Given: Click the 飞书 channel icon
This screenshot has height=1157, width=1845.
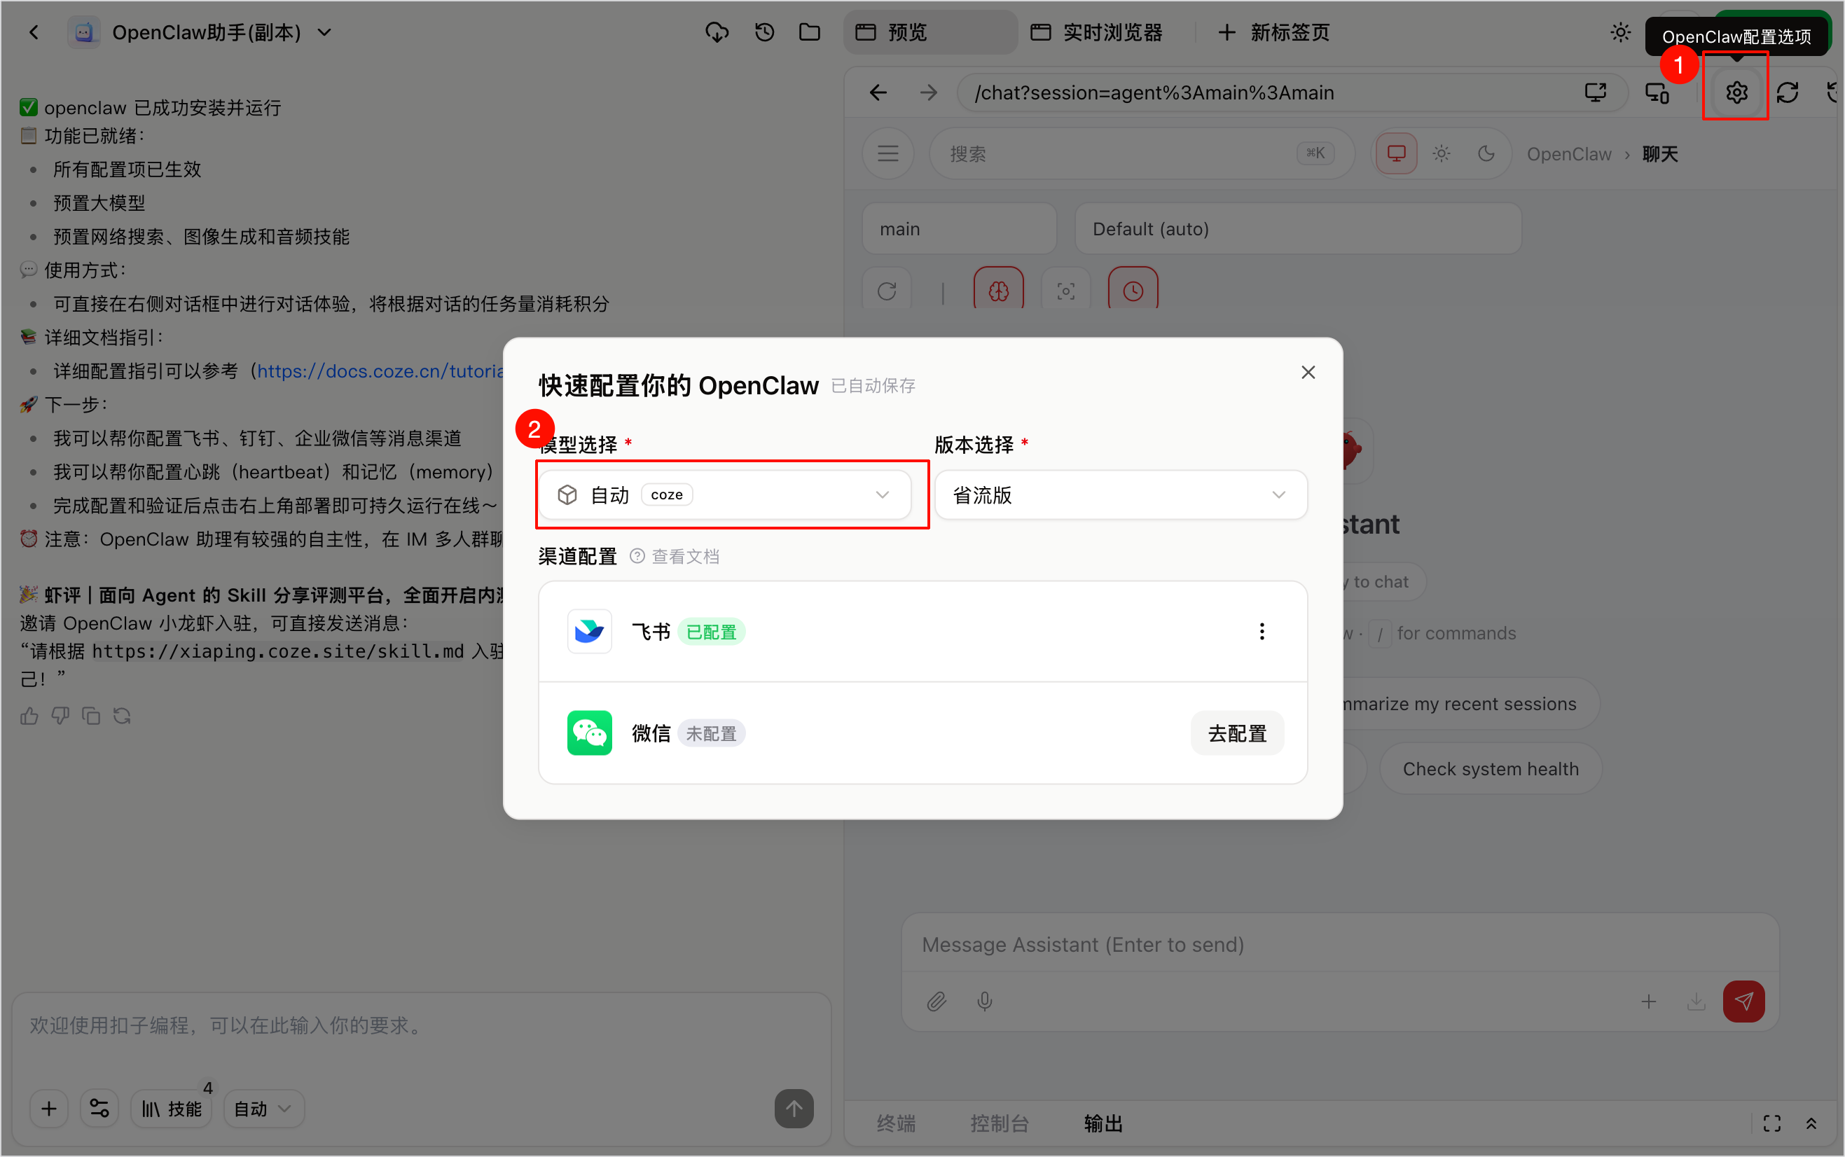Looking at the screenshot, I should coord(589,631).
